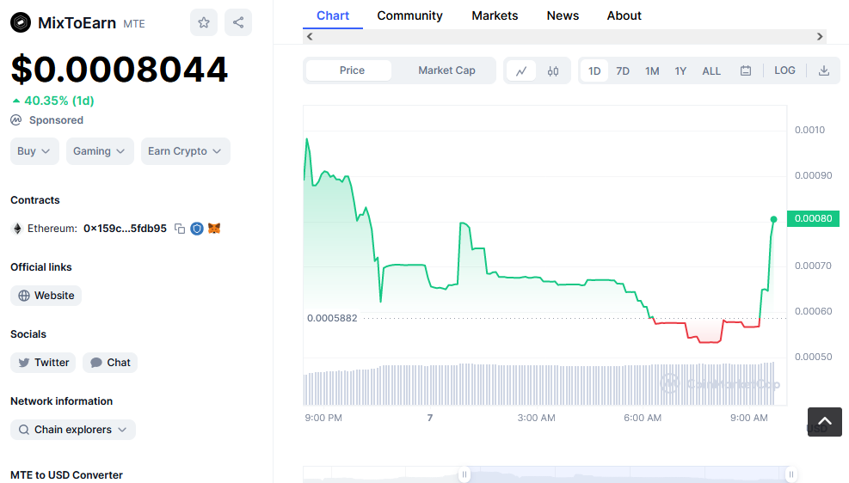
Task: Click the $0.0008044 price text
Action: pyautogui.click(x=119, y=70)
